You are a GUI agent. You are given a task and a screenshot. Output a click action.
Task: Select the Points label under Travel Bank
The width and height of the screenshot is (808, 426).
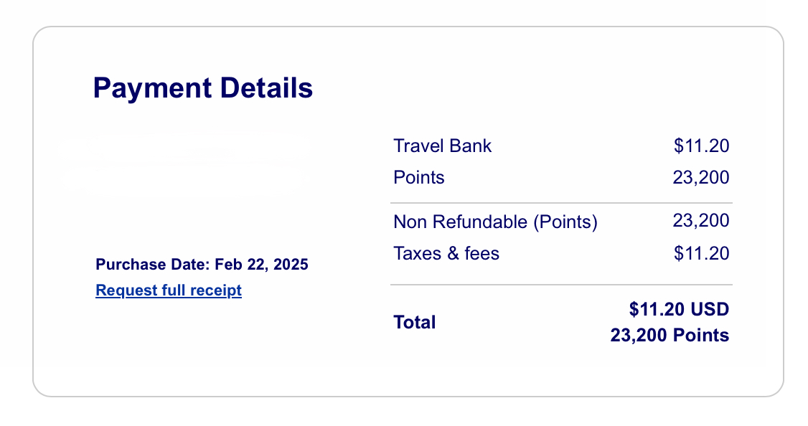(x=419, y=177)
